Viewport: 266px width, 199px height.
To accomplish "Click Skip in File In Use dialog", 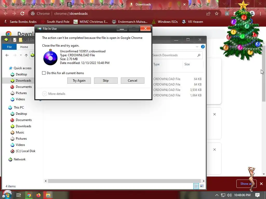I will [x=106, y=81].
